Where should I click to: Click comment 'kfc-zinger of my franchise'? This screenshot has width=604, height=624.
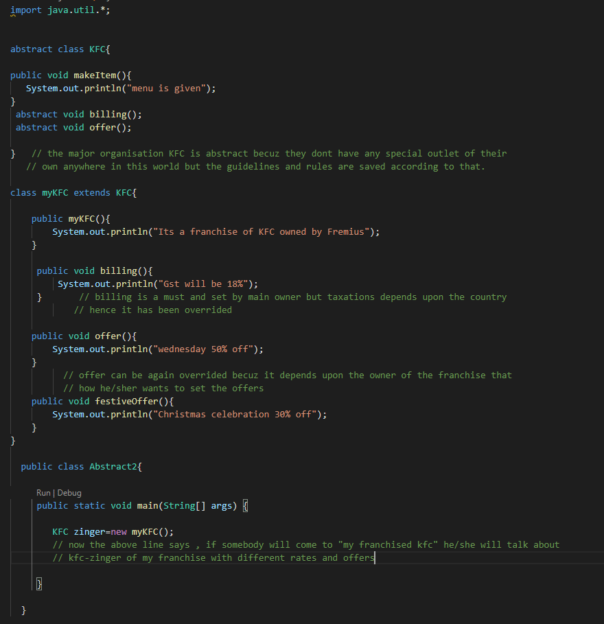(x=213, y=558)
